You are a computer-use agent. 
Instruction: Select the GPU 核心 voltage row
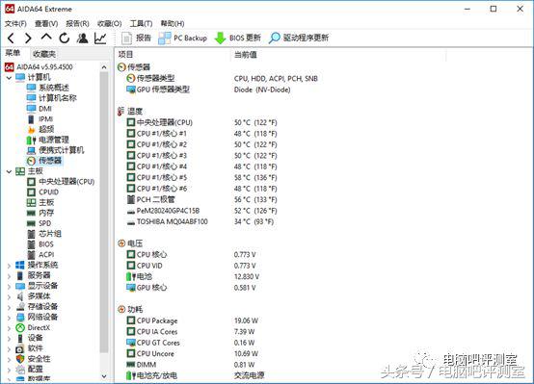click(x=191, y=288)
